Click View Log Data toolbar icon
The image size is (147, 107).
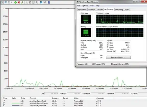pyautogui.click(x=6, y=2)
